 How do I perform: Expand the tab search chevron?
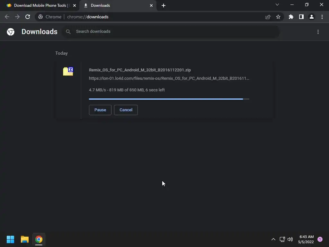[x=277, y=5]
